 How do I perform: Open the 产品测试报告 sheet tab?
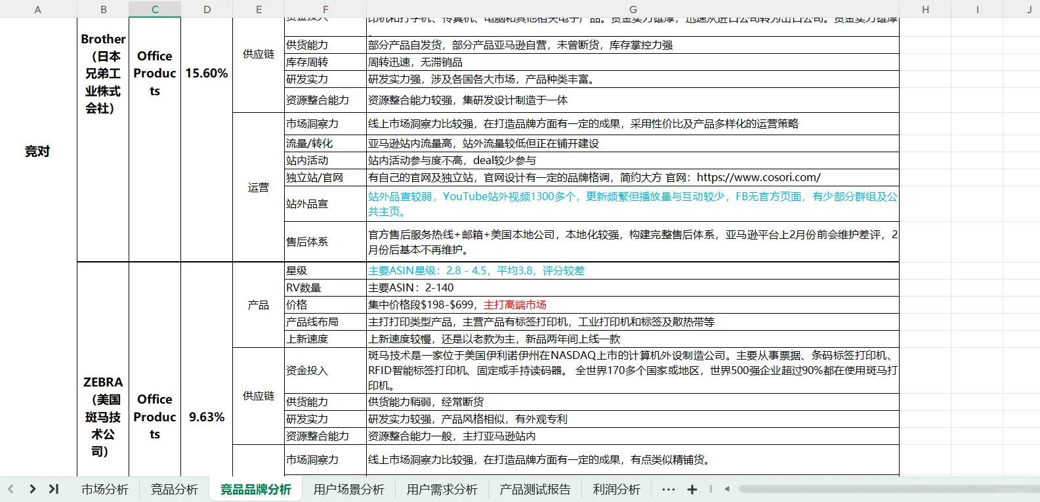tap(535, 490)
